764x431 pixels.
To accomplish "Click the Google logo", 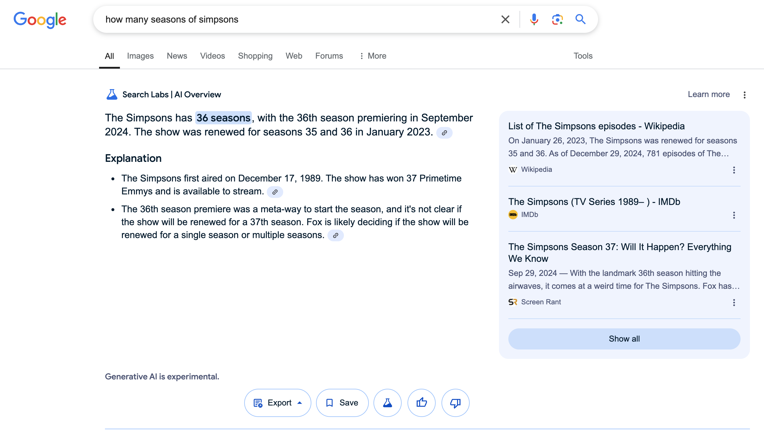I will coord(40,20).
